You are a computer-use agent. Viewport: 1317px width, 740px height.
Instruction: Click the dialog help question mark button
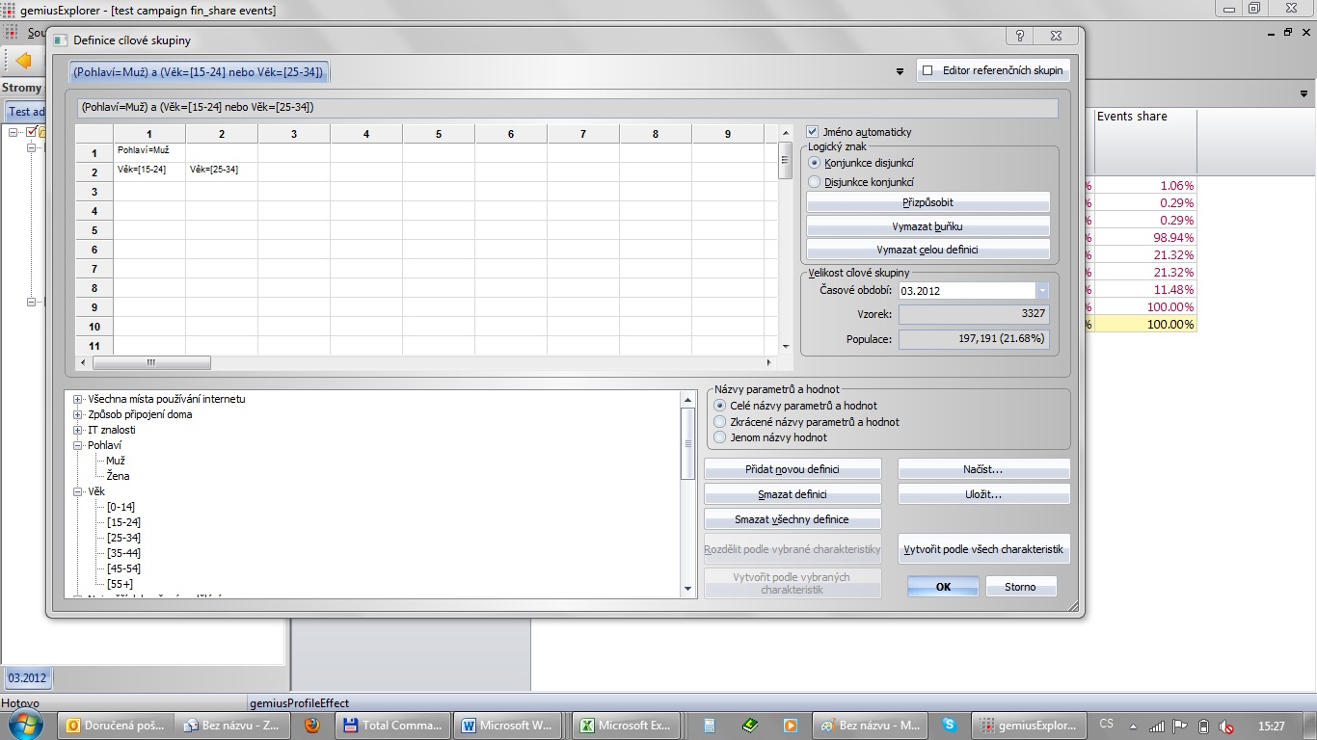(x=1020, y=36)
